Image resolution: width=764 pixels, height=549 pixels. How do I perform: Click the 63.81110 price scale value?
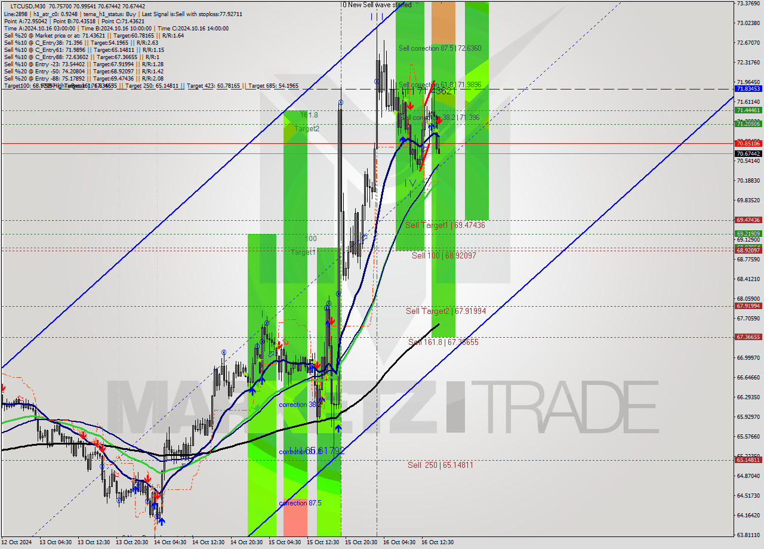point(748,535)
